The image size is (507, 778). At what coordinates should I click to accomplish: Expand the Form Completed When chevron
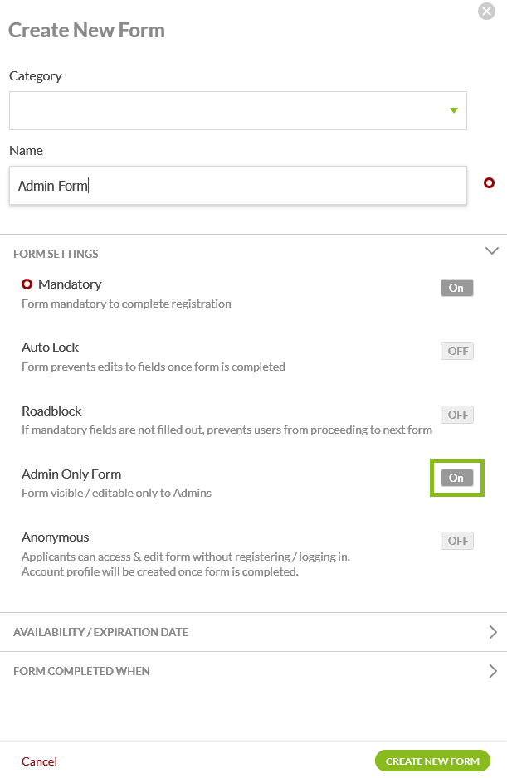click(x=493, y=671)
